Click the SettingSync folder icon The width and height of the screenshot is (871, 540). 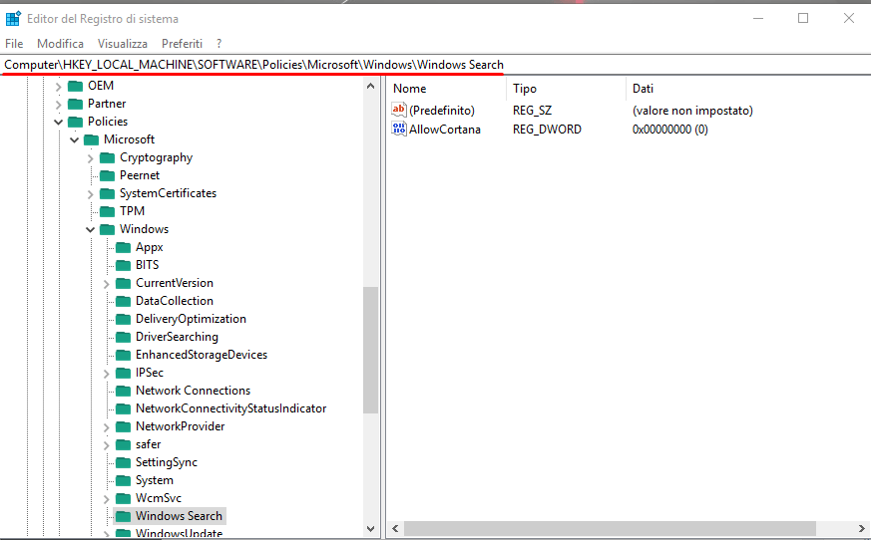pyautogui.click(x=124, y=463)
